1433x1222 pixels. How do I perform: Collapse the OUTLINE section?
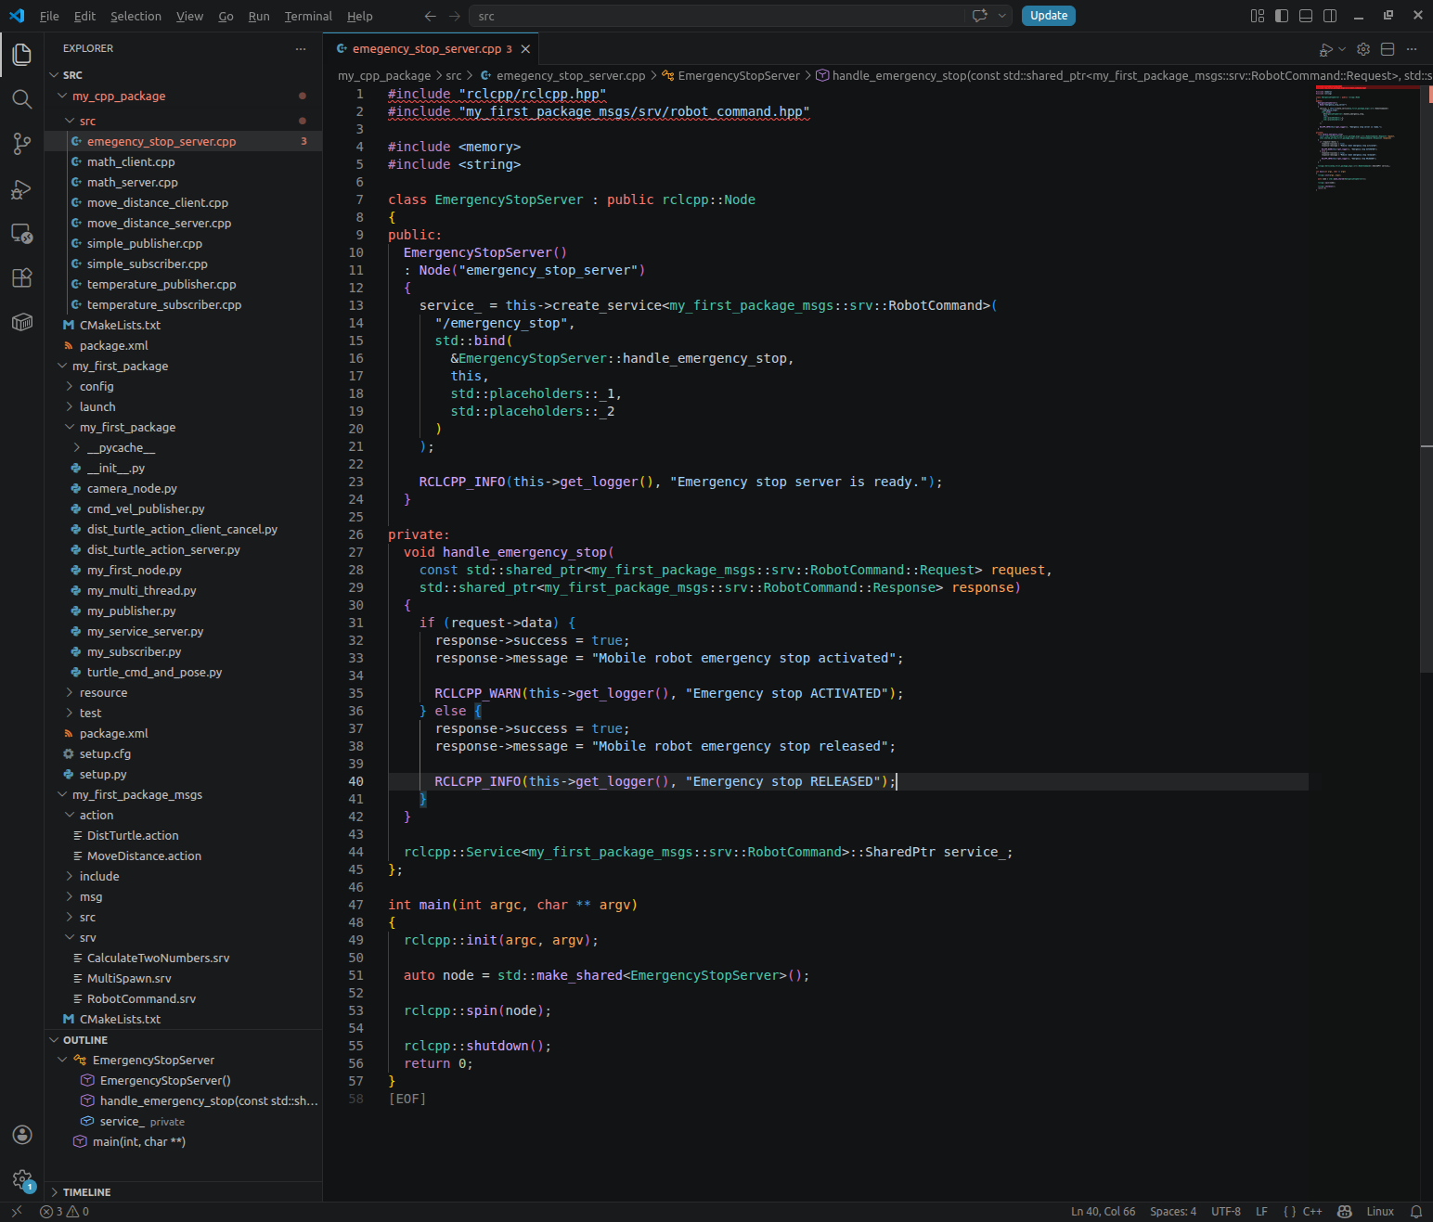click(54, 1040)
